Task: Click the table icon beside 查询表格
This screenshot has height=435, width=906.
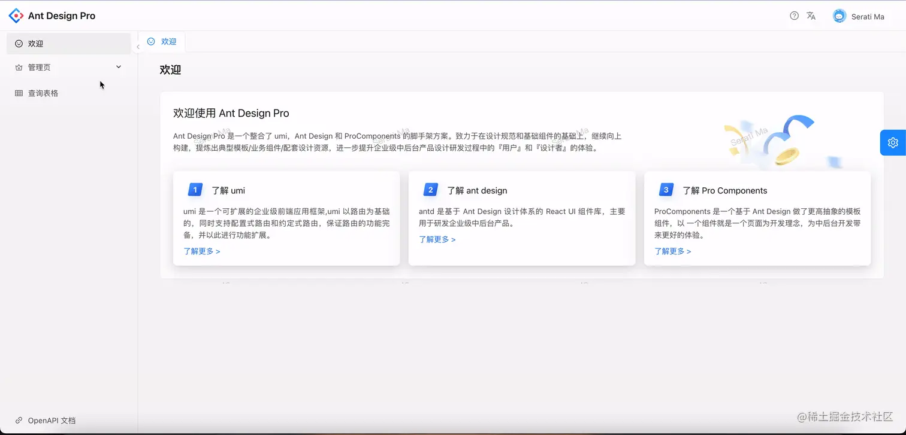Action: coord(19,93)
